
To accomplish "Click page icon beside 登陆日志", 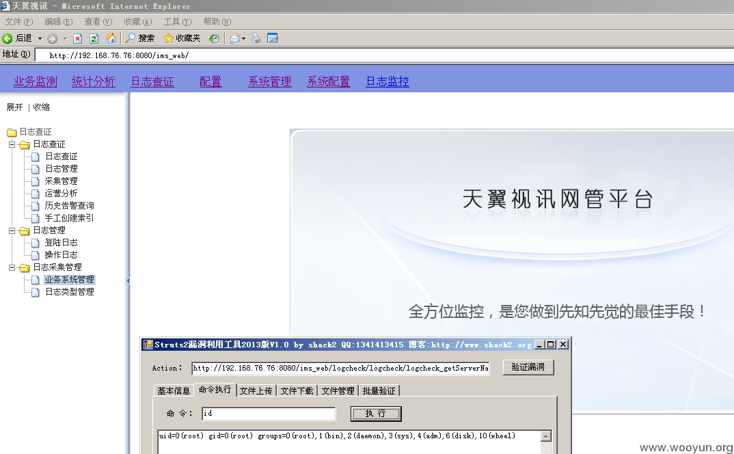I will pos(35,243).
